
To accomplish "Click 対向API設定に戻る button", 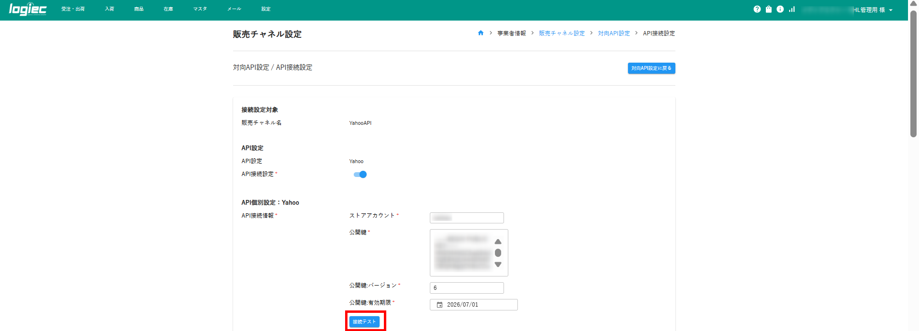I will pos(651,68).
